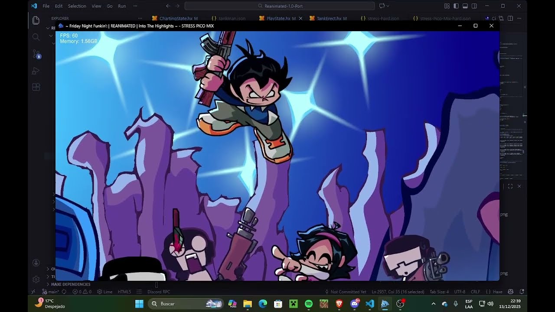Click the VS Code logo icon
This screenshot has height=312, width=555.
(x=34, y=6)
